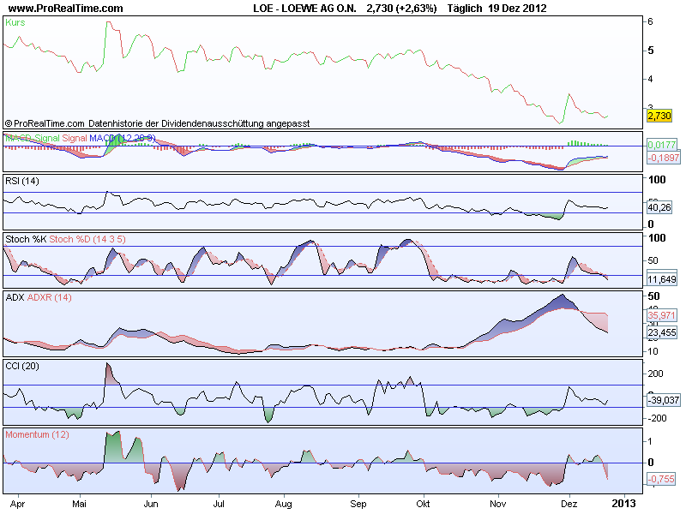This screenshot has width=686, height=514.
Task: Click the CCI value -39,037 tag
Action: point(664,400)
